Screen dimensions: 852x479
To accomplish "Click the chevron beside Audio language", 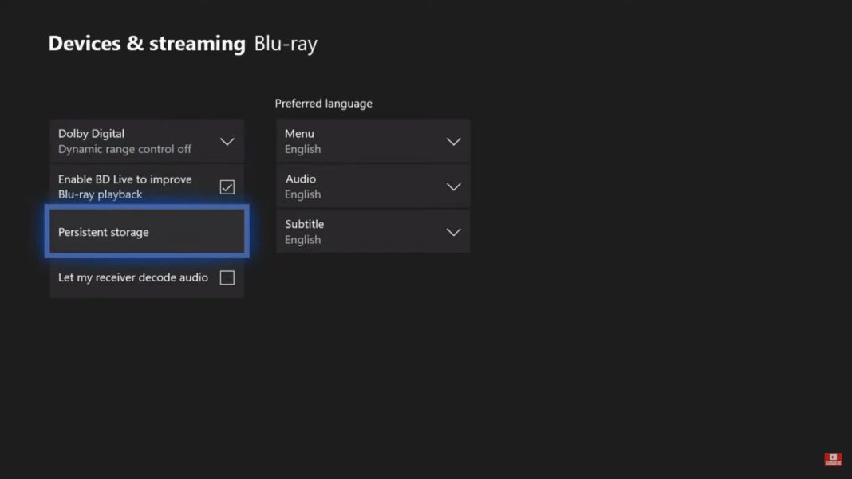I will click(453, 186).
